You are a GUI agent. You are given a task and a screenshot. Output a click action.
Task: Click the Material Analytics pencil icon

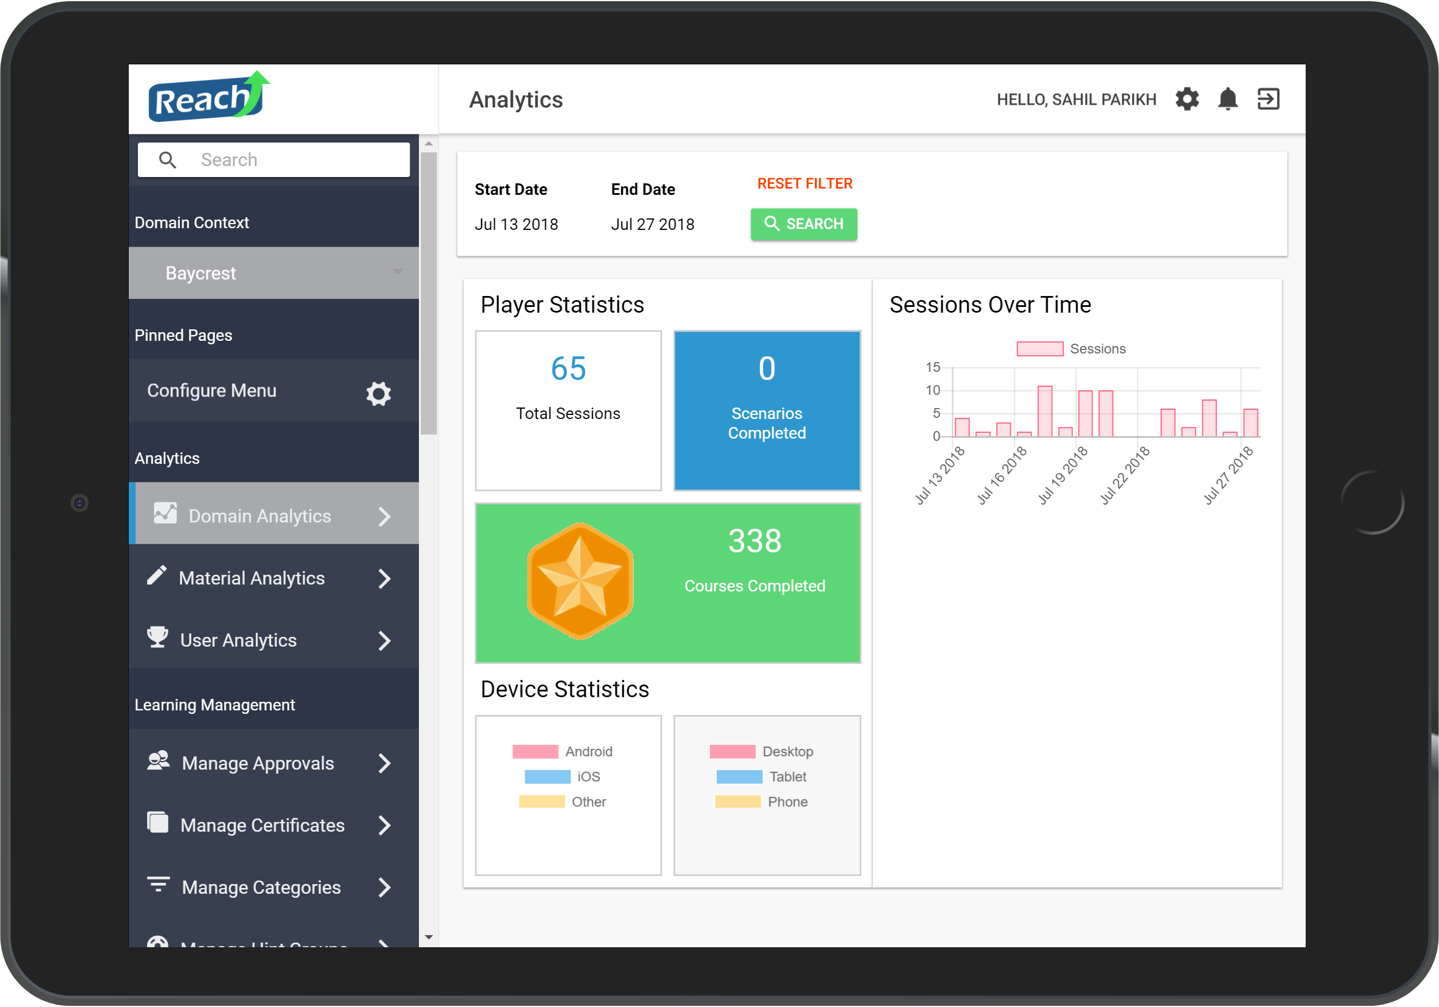click(x=157, y=575)
